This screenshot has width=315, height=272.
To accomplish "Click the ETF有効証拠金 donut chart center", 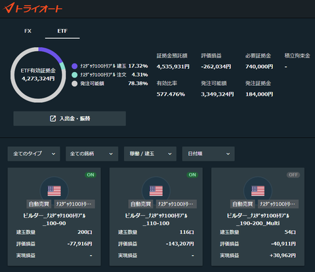I will (38, 75).
